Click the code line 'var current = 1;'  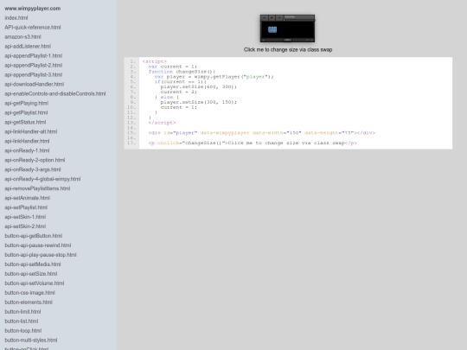173,67
